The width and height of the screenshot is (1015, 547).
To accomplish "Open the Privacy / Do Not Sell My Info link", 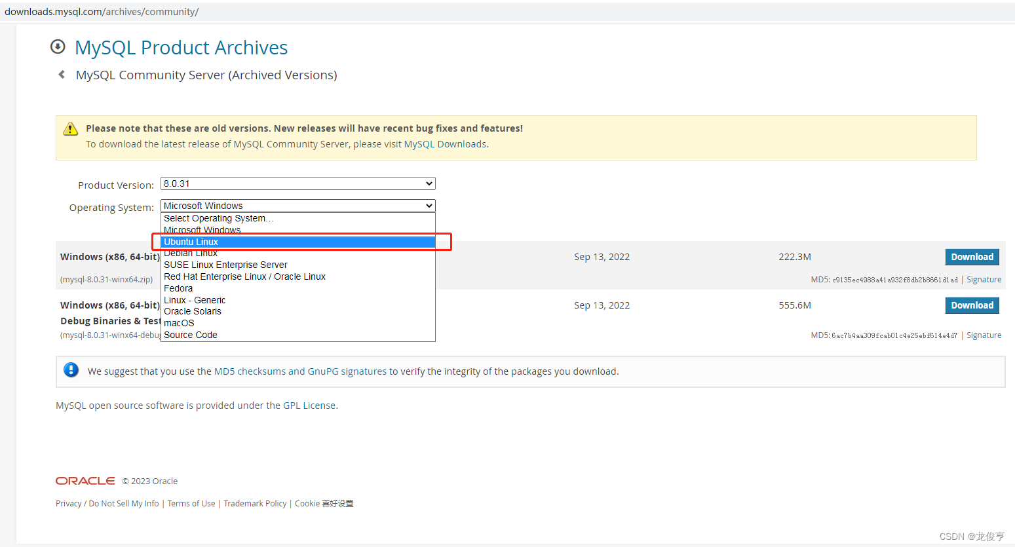I will (107, 504).
